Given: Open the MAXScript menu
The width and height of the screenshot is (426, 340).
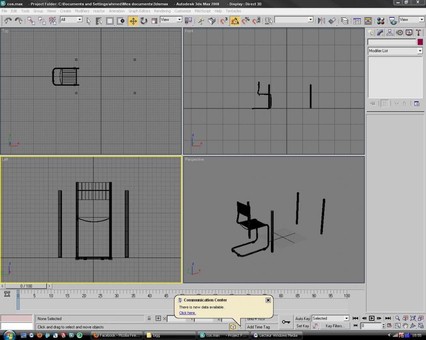Looking at the screenshot, I should click(x=203, y=11).
